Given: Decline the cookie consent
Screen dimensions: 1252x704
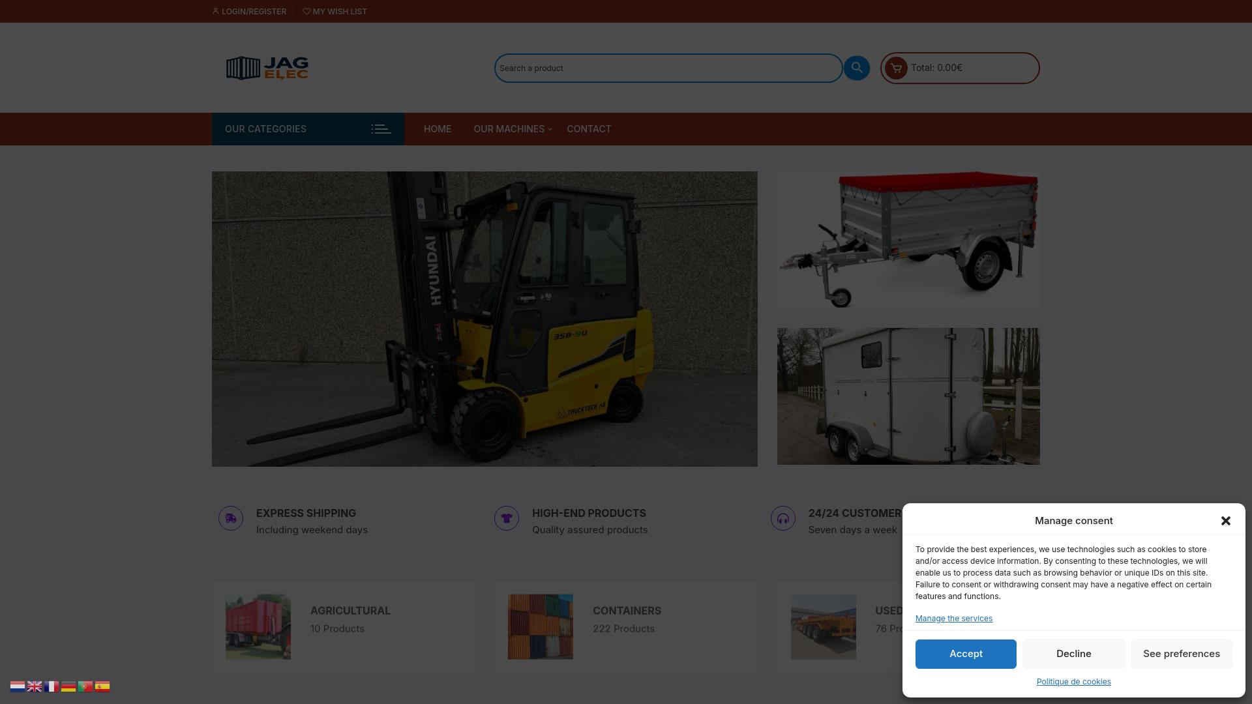Looking at the screenshot, I should (1073, 654).
